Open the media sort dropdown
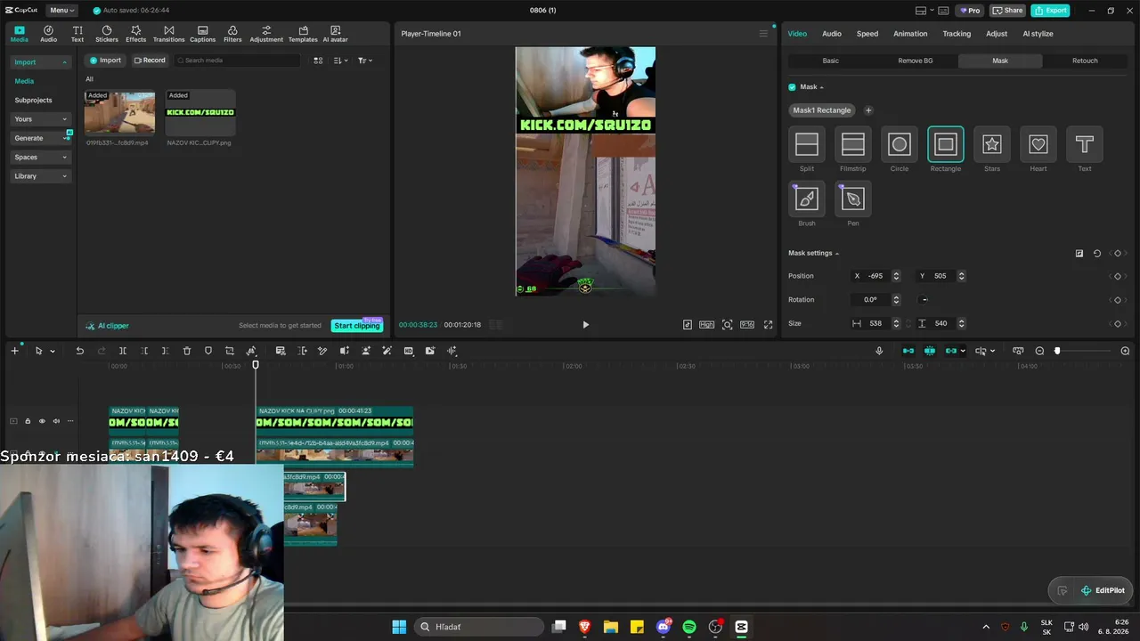The height and width of the screenshot is (641, 1140). tap(341, 61)
